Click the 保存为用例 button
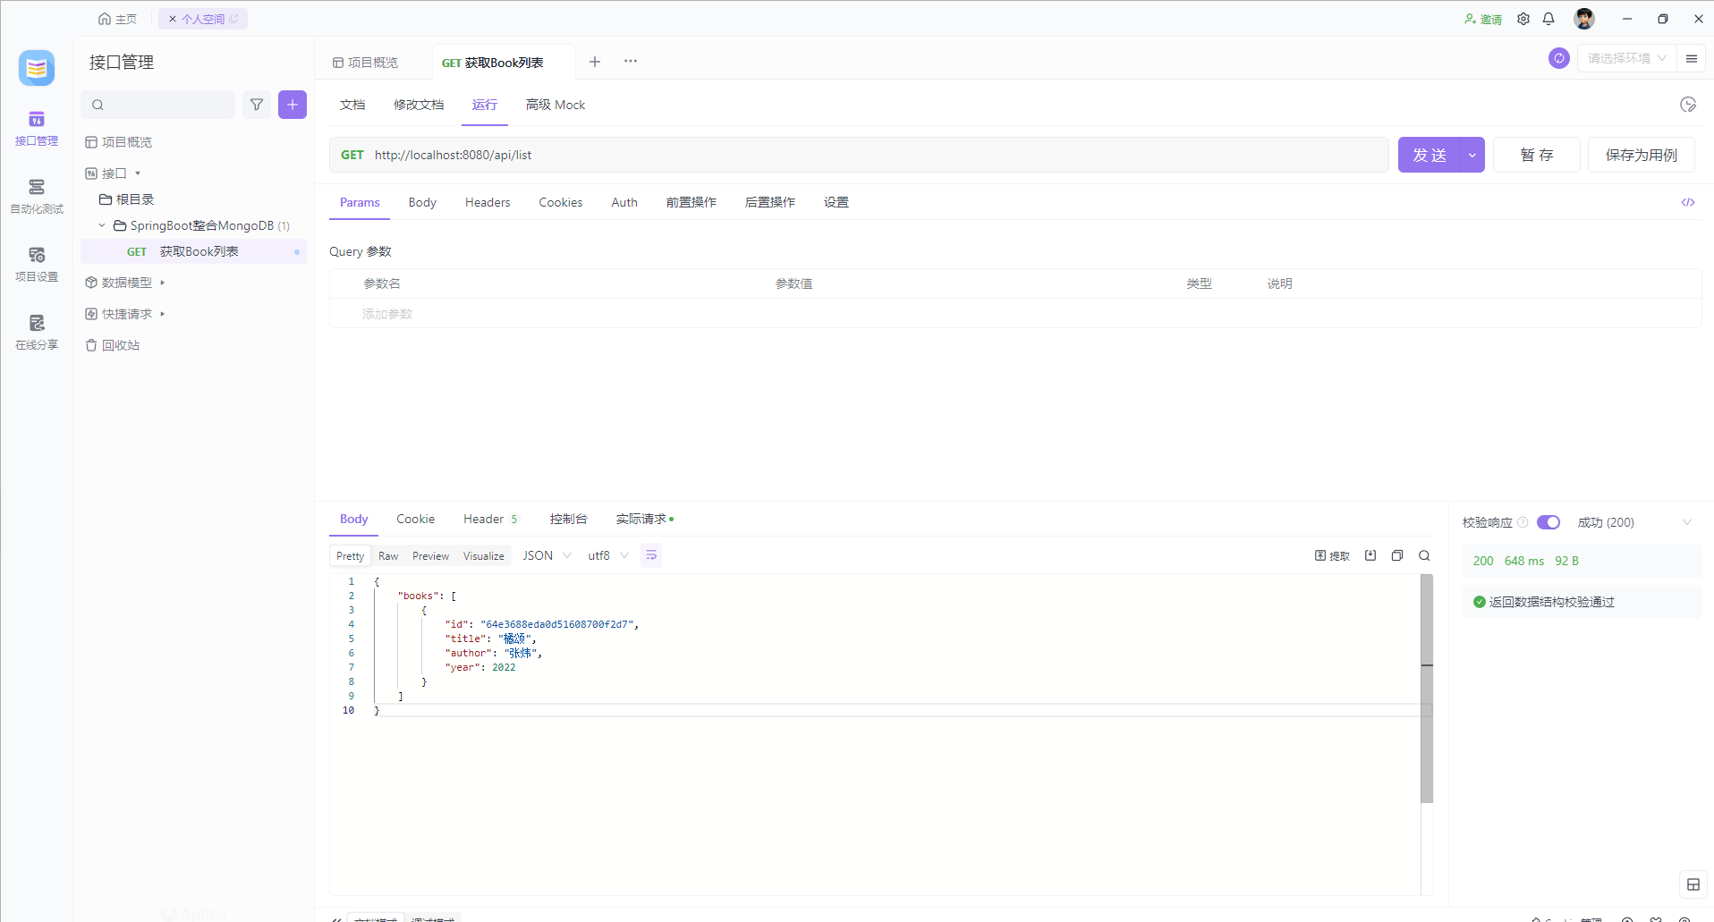 (x=1642, y=155)
